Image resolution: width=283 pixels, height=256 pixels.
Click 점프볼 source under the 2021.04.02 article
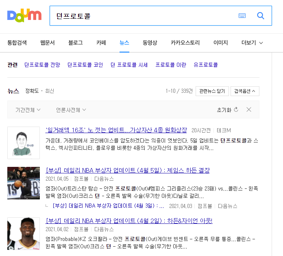(81, 229)
